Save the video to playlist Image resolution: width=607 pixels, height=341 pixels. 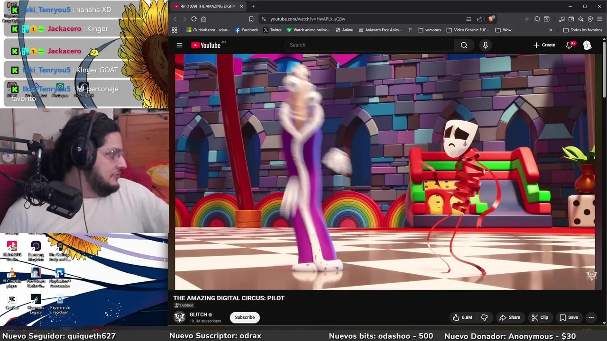pos(568,317)
